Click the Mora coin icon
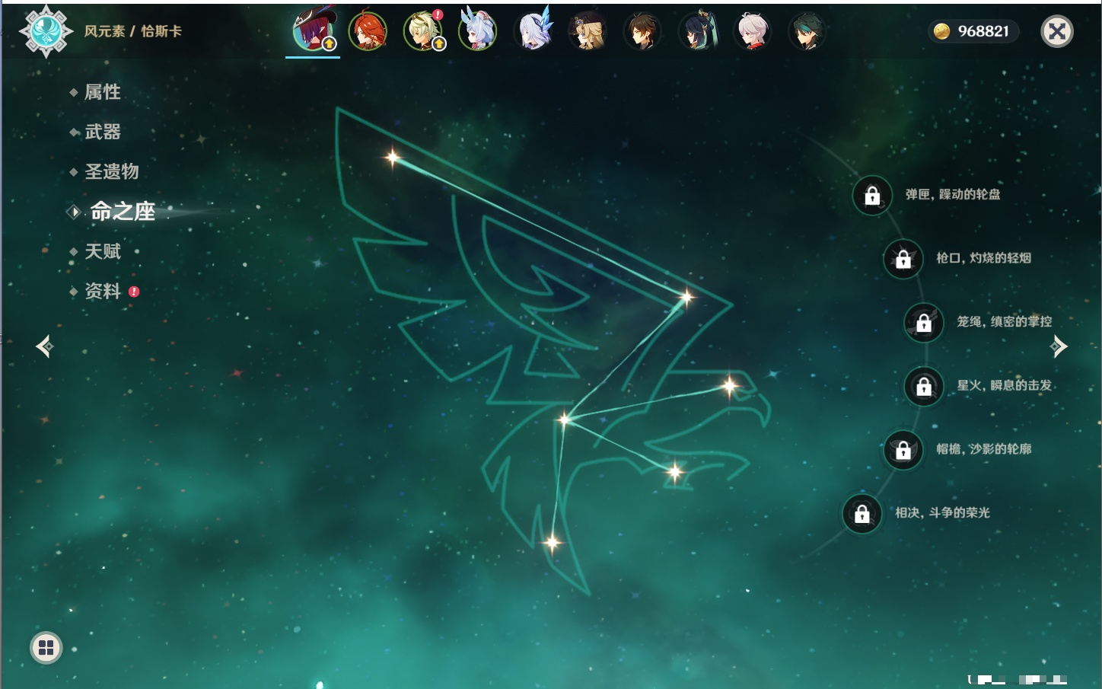 pyautogui.click(x=942, y=31)
